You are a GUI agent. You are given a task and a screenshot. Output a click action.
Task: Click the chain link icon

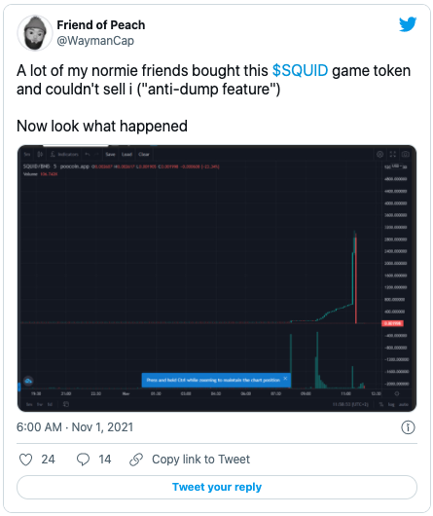coord(136,460)
